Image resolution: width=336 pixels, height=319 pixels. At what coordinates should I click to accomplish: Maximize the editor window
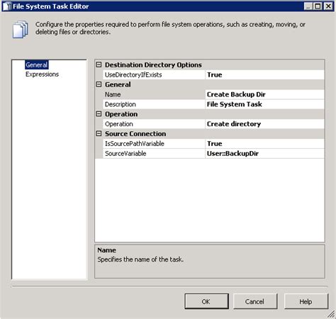318,6
